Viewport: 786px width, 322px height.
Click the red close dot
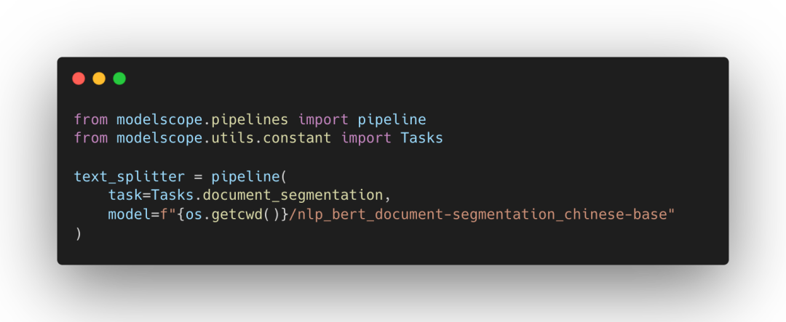[79, 79]
